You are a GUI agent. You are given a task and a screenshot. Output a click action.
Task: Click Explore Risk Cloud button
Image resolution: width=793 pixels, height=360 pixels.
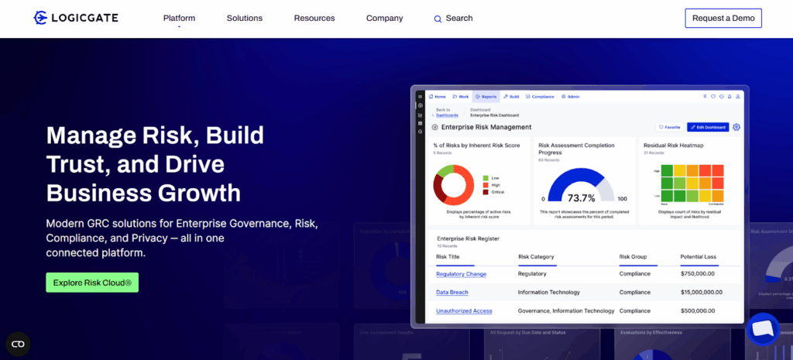pos(92,283)
